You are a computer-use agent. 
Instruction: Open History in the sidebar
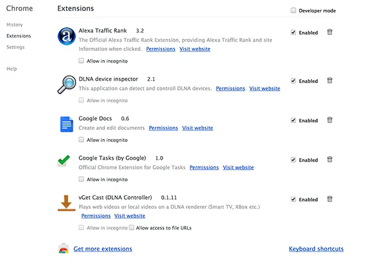14,24
